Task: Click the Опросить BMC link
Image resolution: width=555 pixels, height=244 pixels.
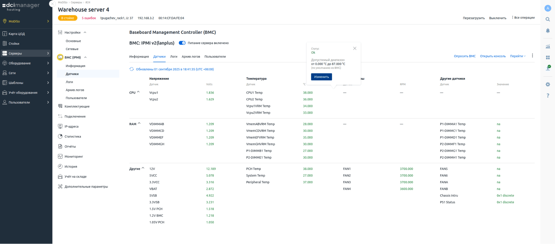Action: [464, 56]
